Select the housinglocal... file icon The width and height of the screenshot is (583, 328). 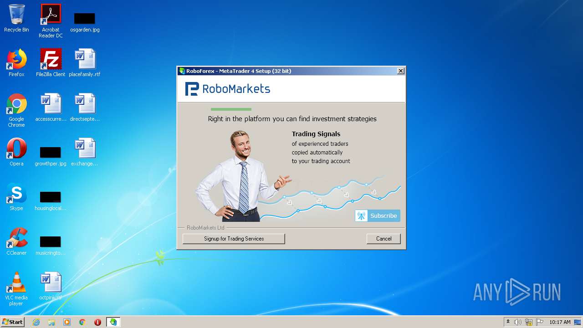pos(51,200)
